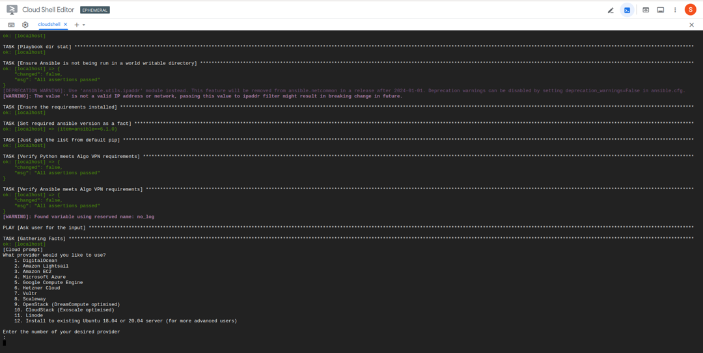Open the keyboard icon in tab bar
The width and height of the screenshot is (703, 353).
point(11,25)
